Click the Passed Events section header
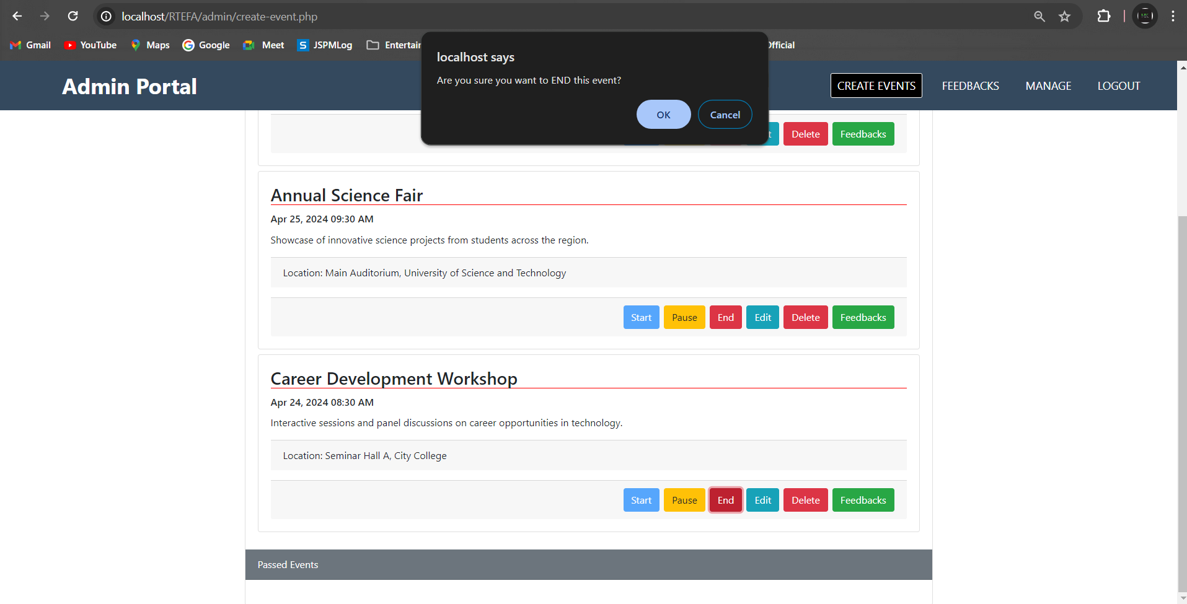This screenshot has width=1187, height=604. 588,564
